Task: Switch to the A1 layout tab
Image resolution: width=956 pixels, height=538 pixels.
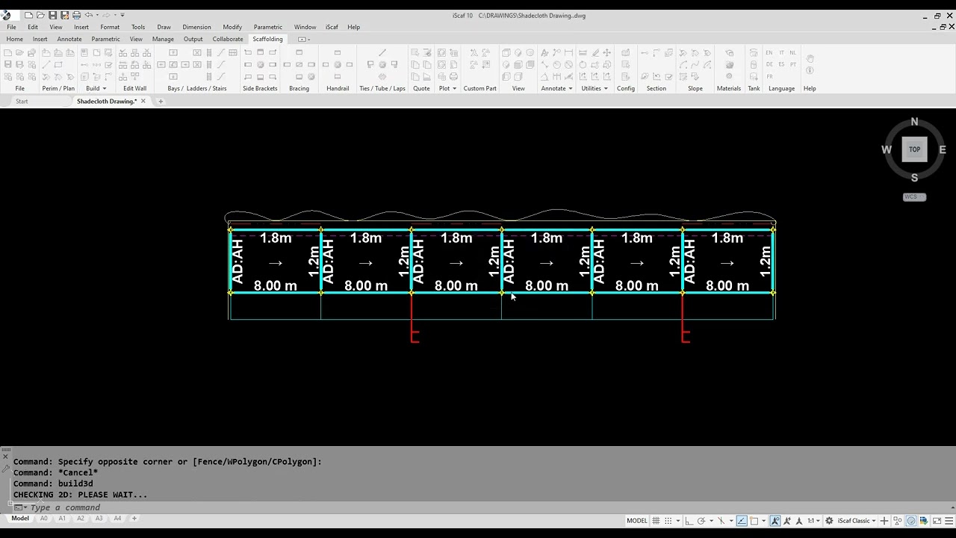Action: (62, 518)
